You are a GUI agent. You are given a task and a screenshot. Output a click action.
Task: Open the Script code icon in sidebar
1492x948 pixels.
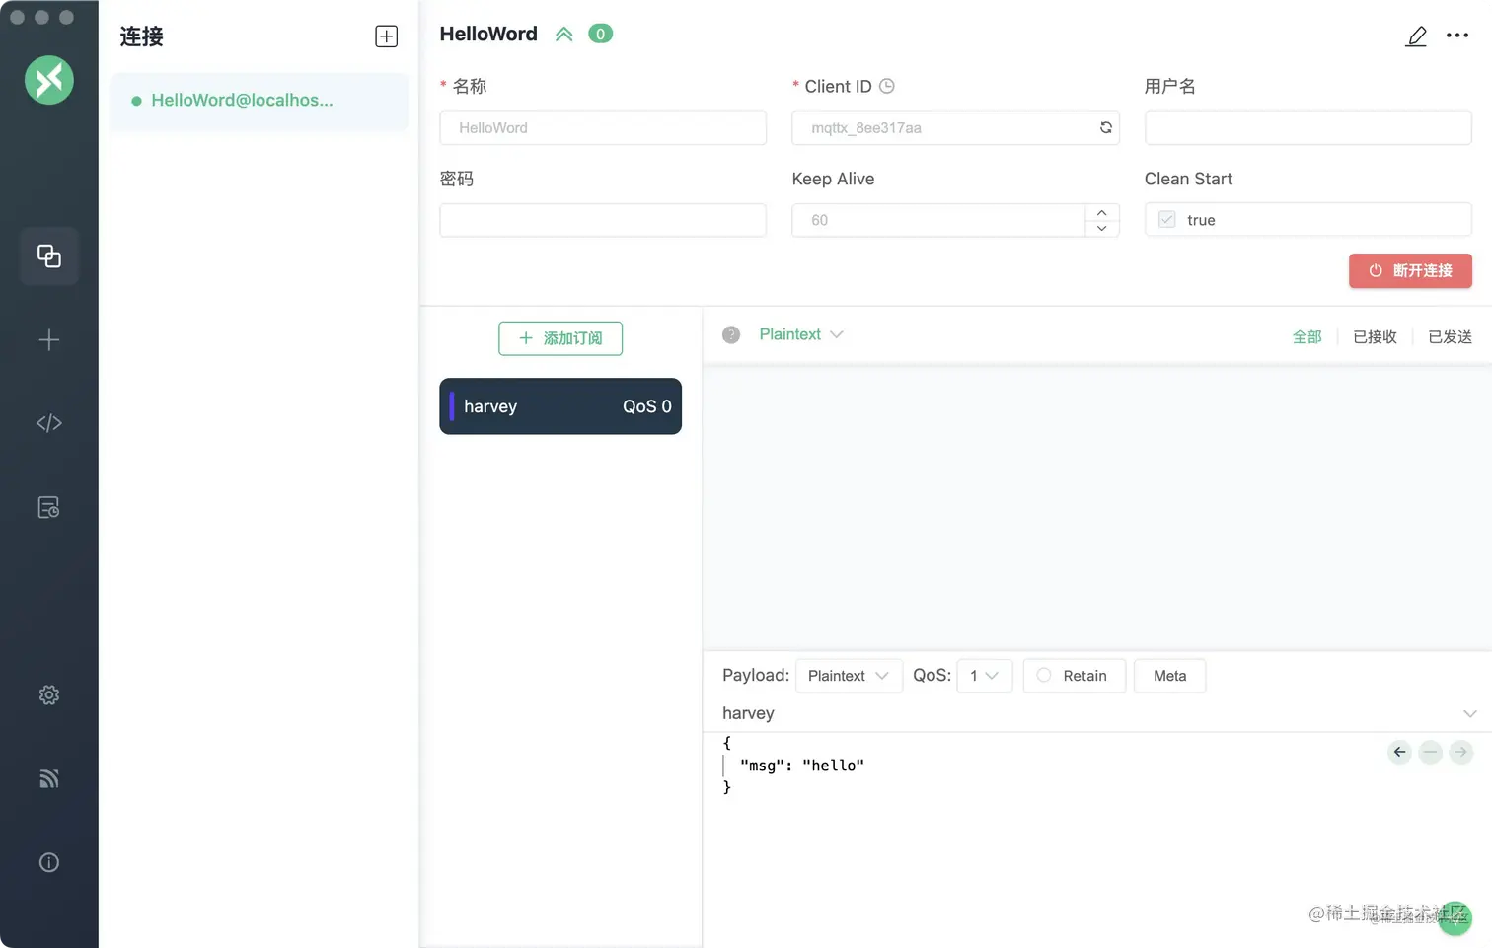[49, 423]
